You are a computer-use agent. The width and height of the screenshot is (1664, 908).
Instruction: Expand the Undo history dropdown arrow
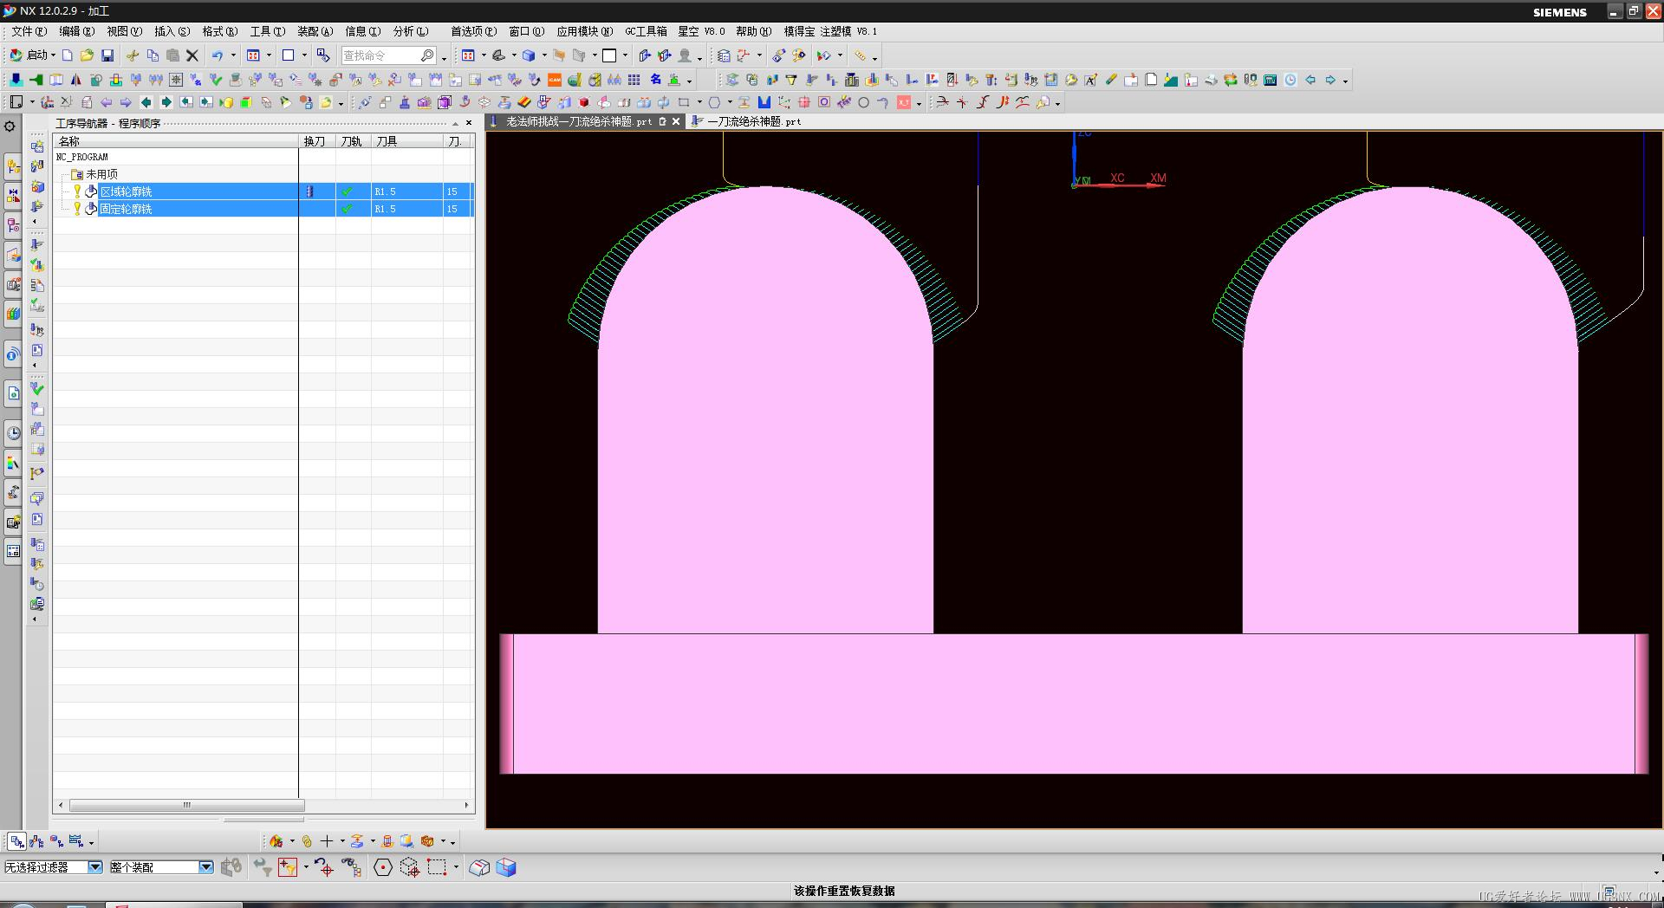tap(233, 55)
